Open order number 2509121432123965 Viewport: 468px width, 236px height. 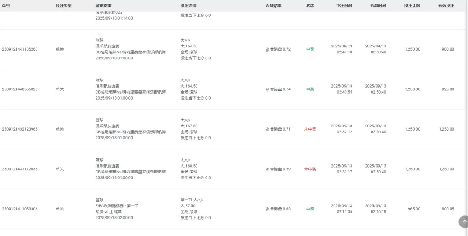(20, 129)
